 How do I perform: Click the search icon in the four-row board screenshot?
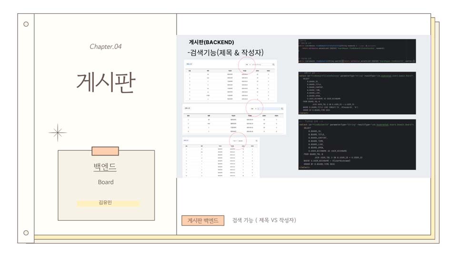click(x=282, y=109)
